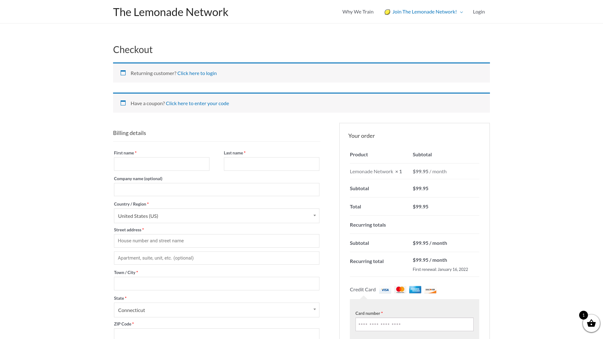Click the window icon beside Have a coupon
Screen dimensions: 603x339
tap(123, 103)
